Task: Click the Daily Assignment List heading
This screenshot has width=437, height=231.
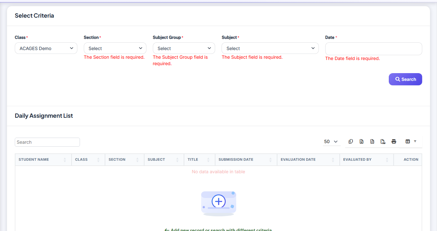Action: click(44, 116)
